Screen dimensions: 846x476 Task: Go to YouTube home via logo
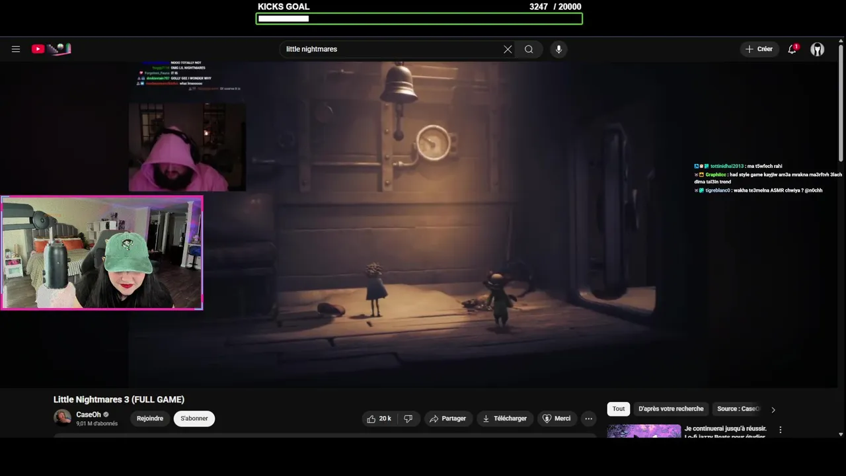tap(51, 49)
